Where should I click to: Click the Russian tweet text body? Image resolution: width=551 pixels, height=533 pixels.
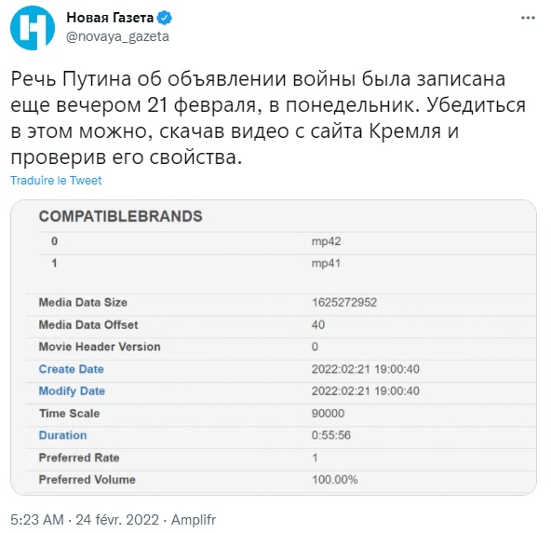point(268,117)
